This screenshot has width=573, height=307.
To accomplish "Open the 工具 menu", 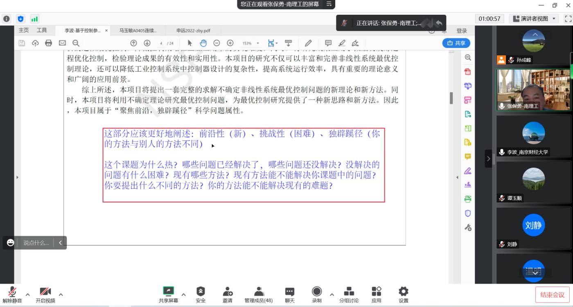I will [x=42, y=30].
